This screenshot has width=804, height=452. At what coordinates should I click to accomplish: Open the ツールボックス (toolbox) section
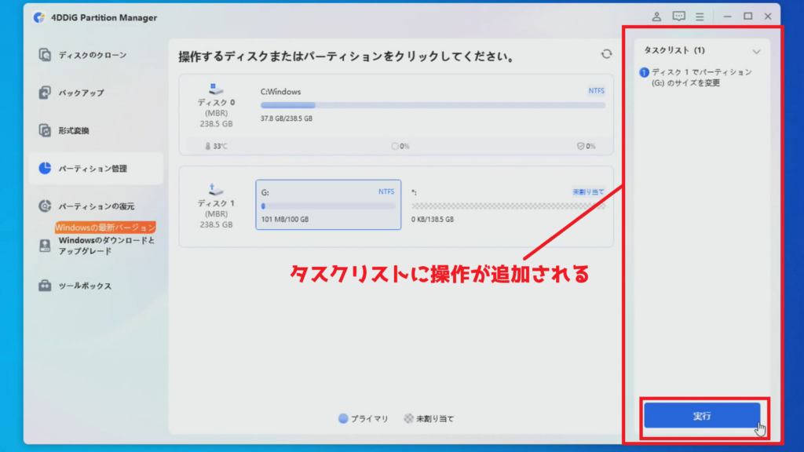tap(85, 286)
